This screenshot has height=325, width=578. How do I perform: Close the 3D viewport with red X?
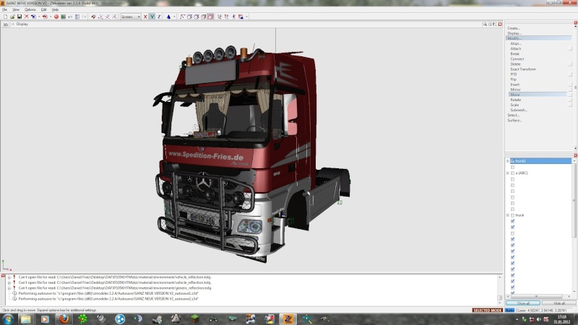(x=500, y=25)
